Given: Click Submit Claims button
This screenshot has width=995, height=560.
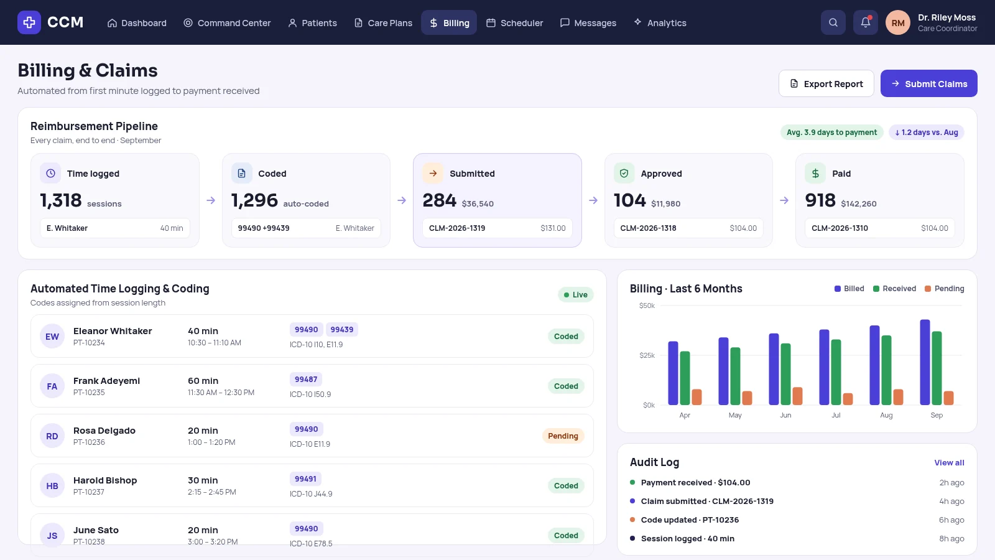Looking at the screenshot, I should click(929, 83).
